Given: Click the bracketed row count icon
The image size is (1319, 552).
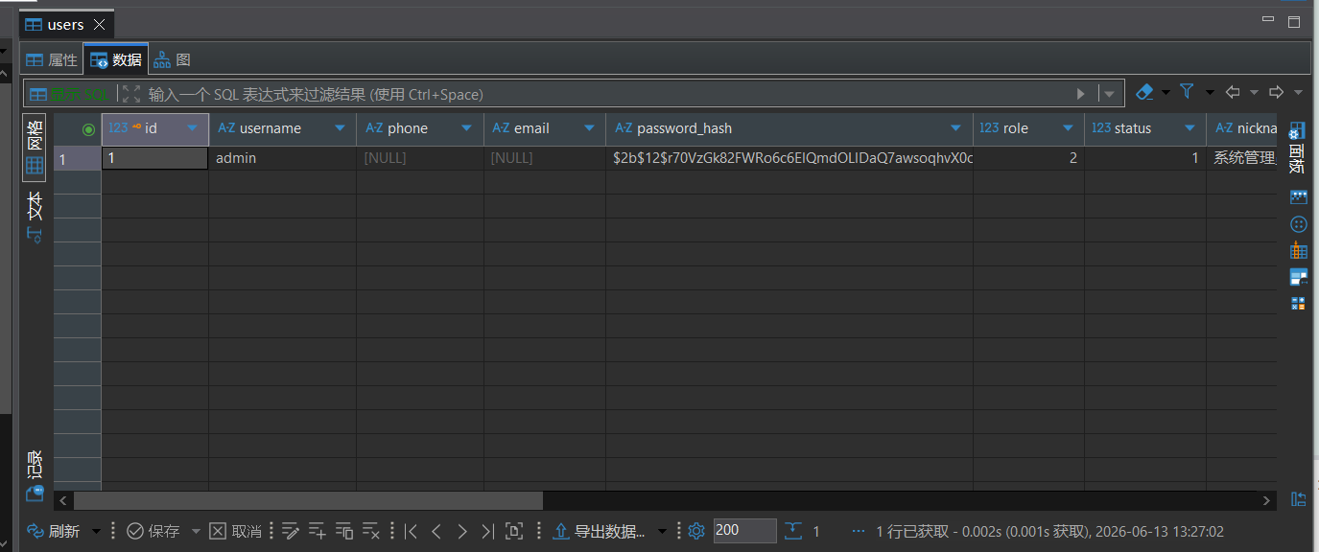Looking at the screenshot, I should 514,531.
